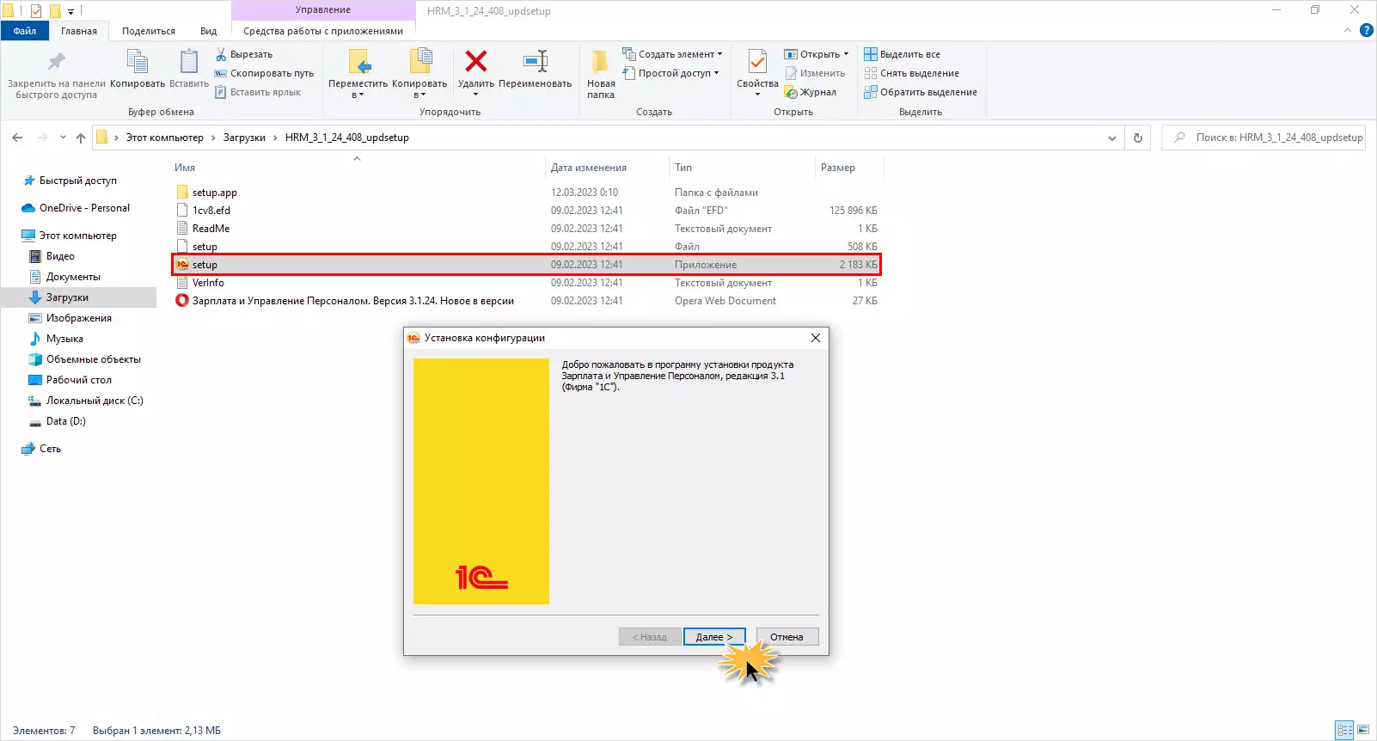
Task: Switch to large icons view in status bar
Action: tap(1363, 730)
